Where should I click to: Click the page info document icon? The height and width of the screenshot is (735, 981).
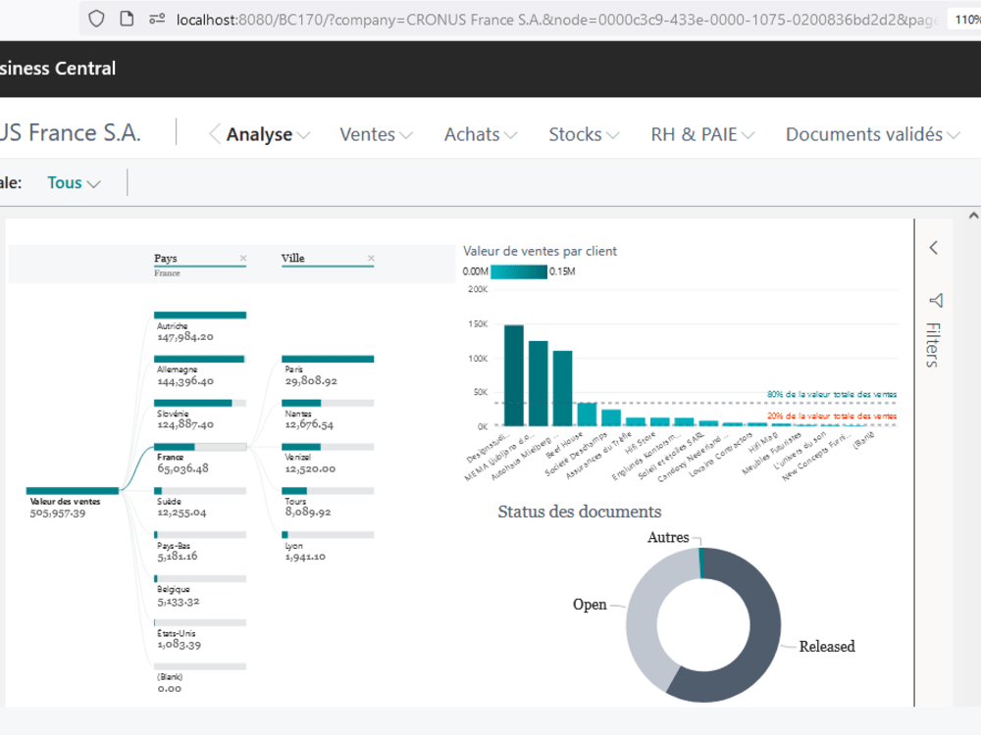coord(127,19)
